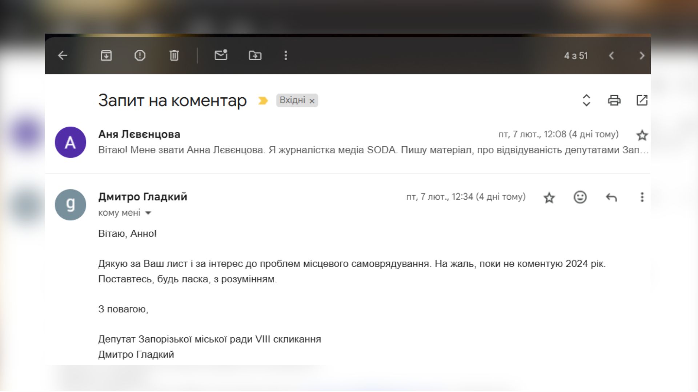Mark the conversation as unread
This screenshot has width=698, height=392.
221,55
